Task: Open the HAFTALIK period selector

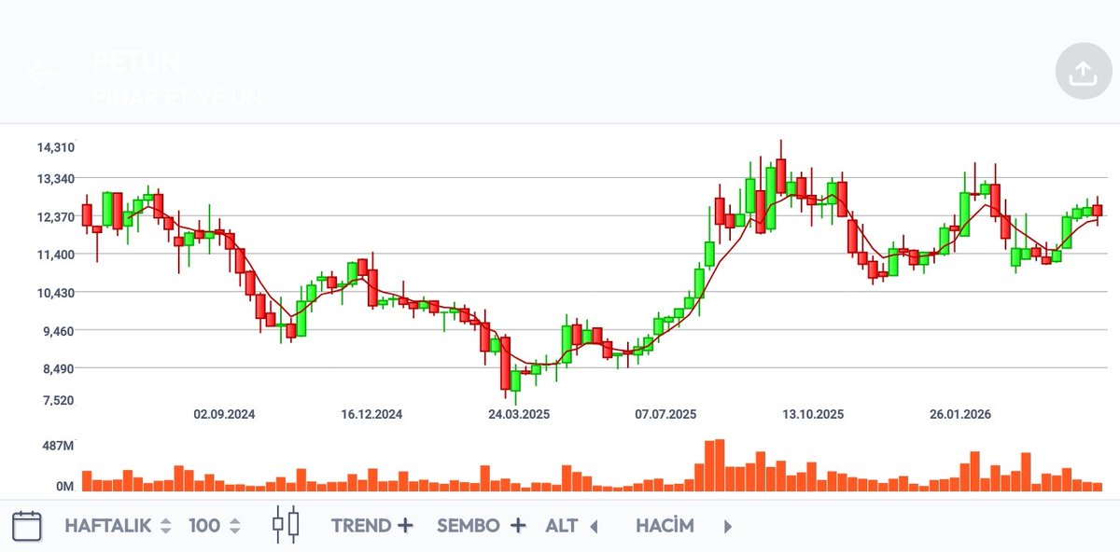Action: [x=118, y=526]
